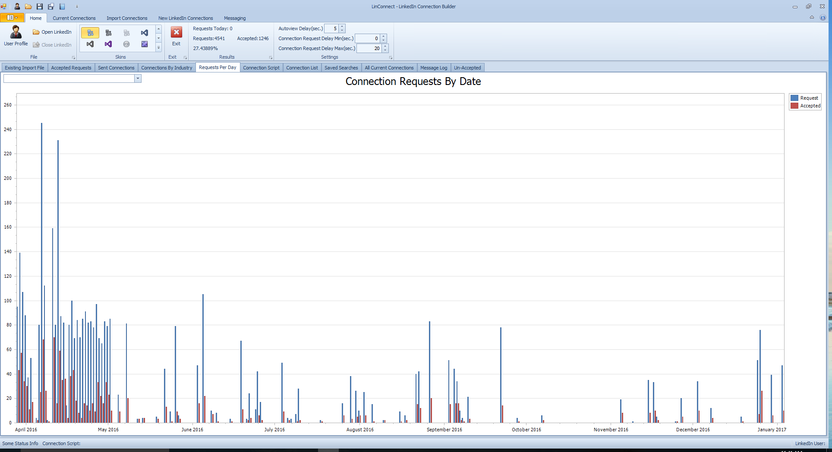
Task: Select the purple X skin icon
Action: click(x=145, y=44)
